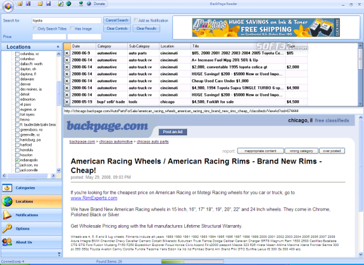Follow the 'chicago automotive' breadcrumb link

pyautogui.click(x=116, y=141)
